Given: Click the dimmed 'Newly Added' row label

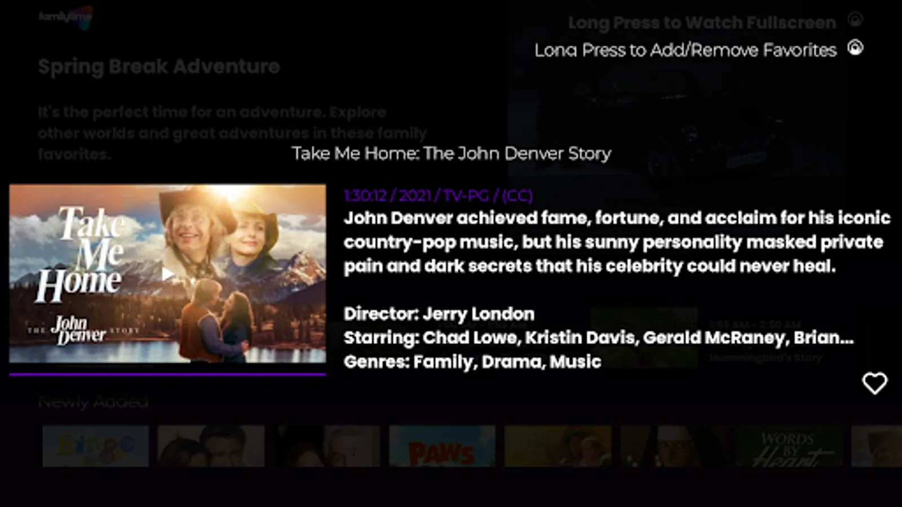Looking at the screenshot, I should pos(94,402).
